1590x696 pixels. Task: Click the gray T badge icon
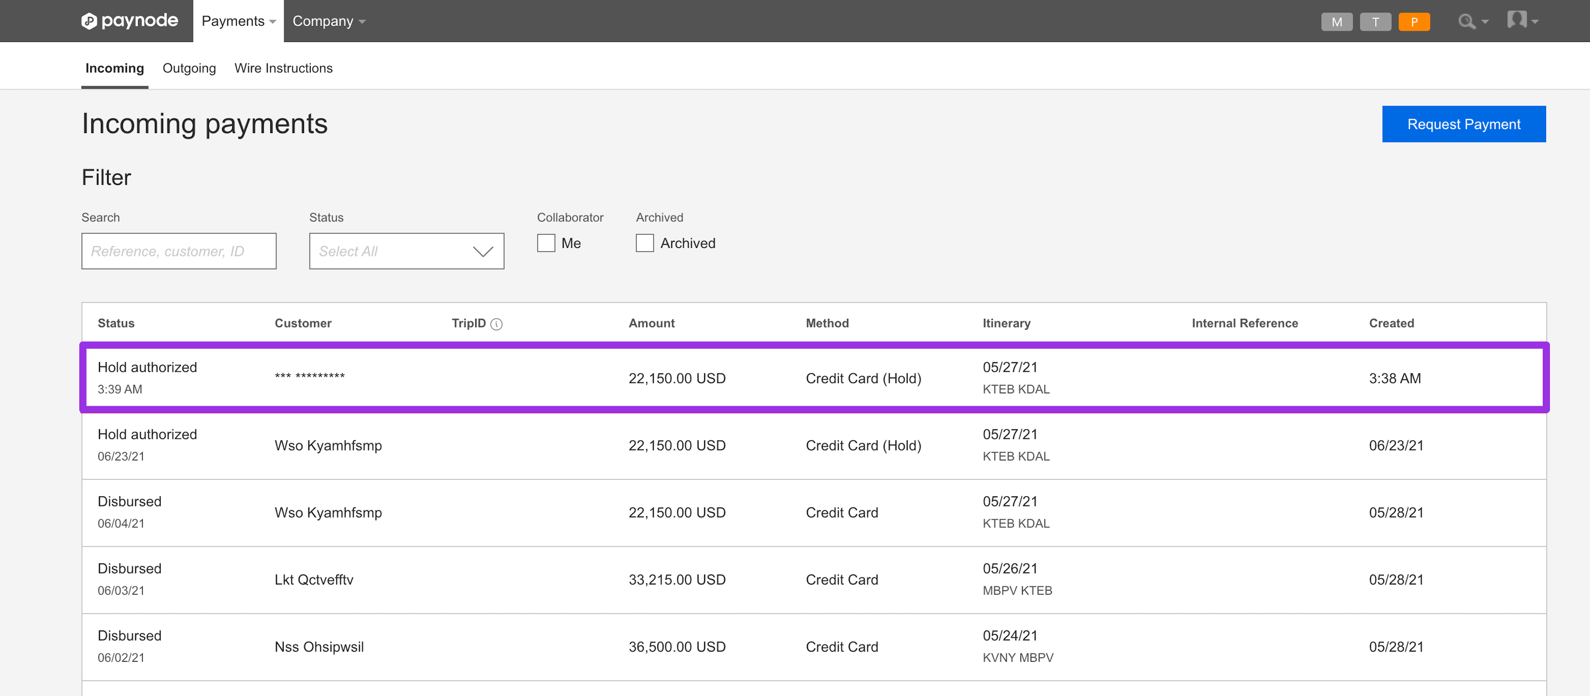point(1375,22)
